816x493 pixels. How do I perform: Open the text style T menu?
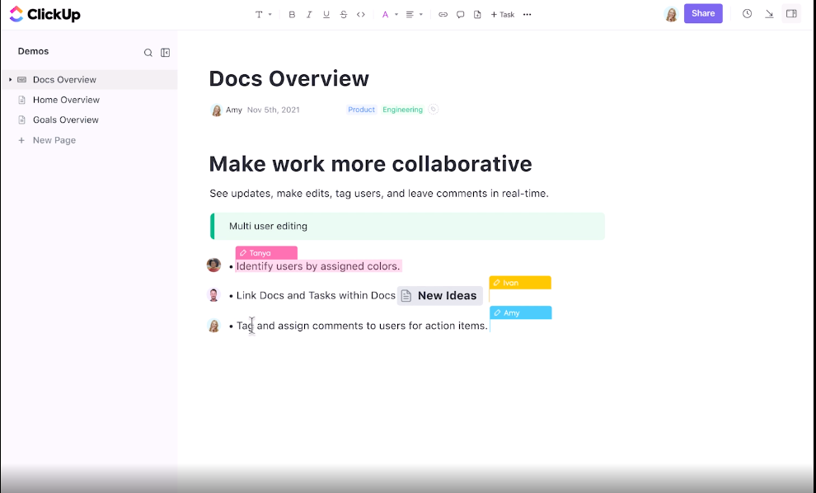tap(259, 15)
